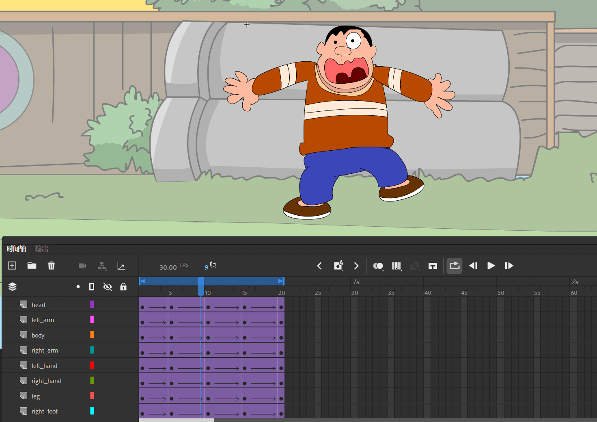Switch to the 输出 tab
Image resolution: width=597 pixels, height=422 pixels.
(42, 249)
